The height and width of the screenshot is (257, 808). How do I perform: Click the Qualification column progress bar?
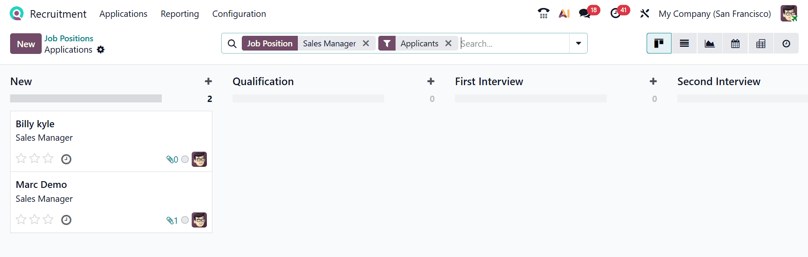coord(308,99)
